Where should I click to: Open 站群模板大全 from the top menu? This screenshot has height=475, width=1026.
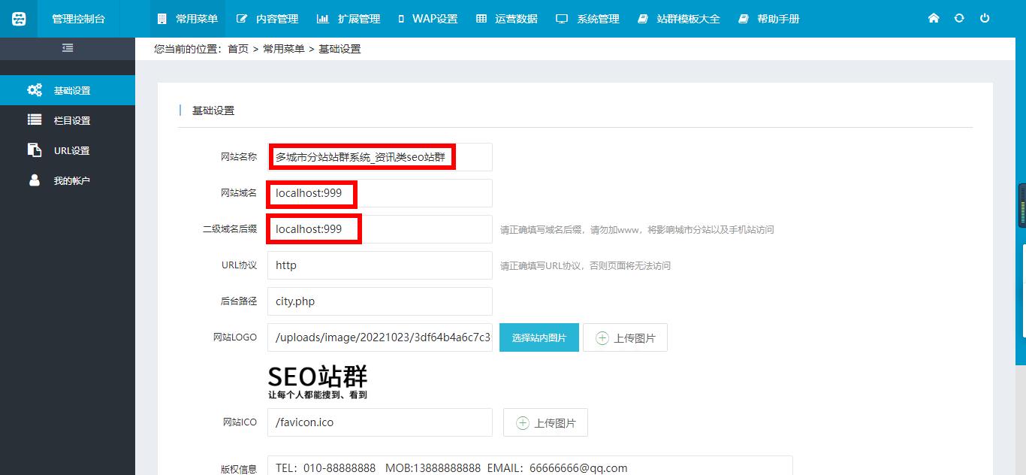(x=679, y=19)
